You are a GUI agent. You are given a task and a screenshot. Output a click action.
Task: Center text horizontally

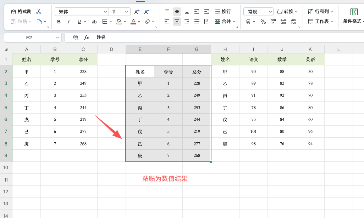click(177, 22)
